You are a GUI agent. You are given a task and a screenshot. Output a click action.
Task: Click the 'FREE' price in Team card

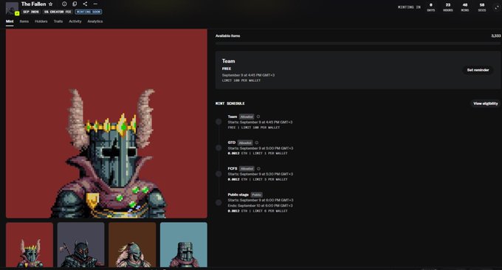(x=227, y=69)
